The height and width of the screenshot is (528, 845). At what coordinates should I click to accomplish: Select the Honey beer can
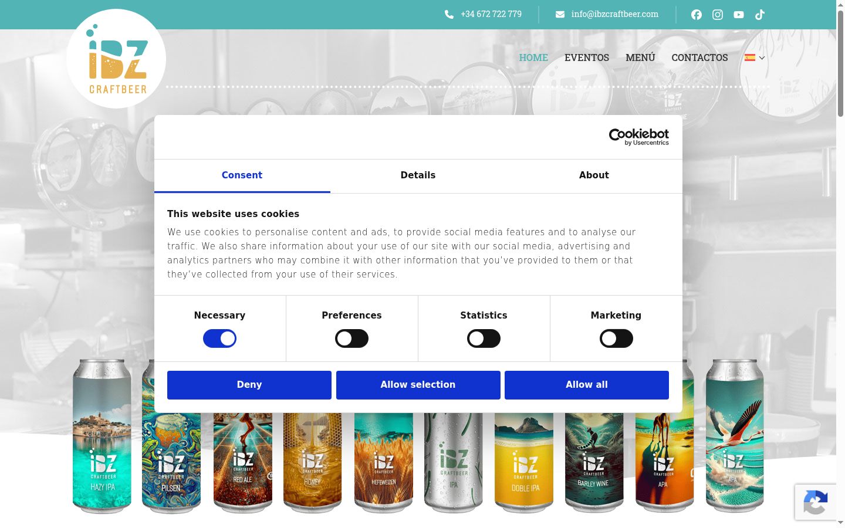tap(312, 462)
